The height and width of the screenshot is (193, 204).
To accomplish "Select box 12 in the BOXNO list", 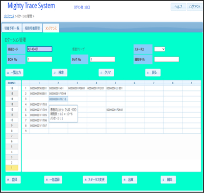I will 12,109.
